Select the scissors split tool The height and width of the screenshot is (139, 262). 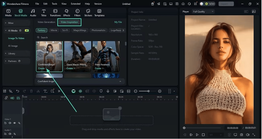38,91
